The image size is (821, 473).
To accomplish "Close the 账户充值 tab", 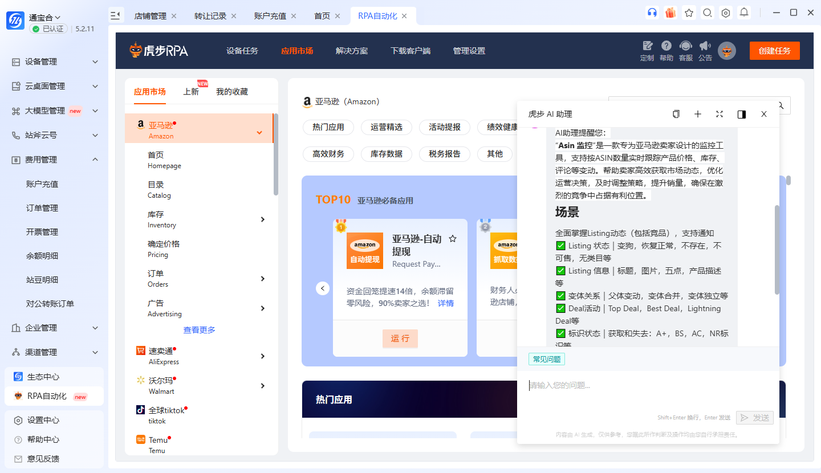I will 294,16.
